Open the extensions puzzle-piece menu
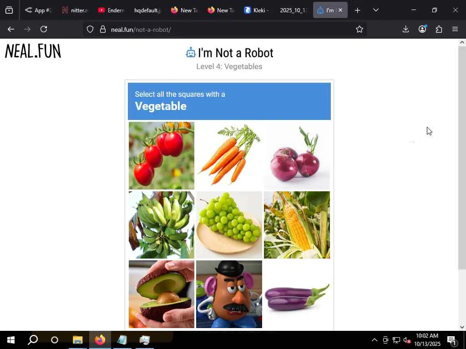This screenshot has height=349, width=466. coord(439,29)
